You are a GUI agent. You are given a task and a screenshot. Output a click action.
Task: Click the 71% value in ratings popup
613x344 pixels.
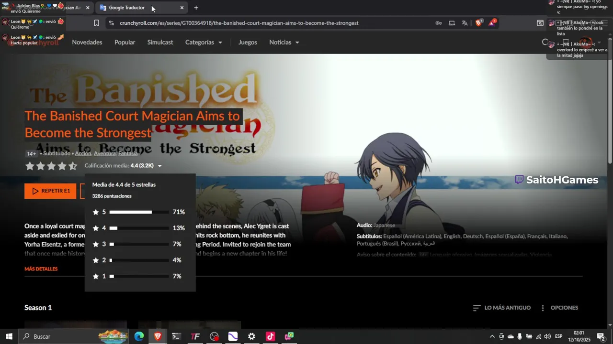point(179,212)
